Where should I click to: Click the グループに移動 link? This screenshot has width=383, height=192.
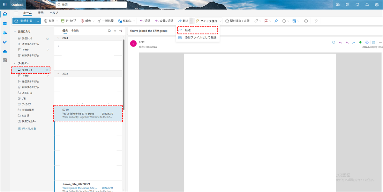click(x=27, y=129)
